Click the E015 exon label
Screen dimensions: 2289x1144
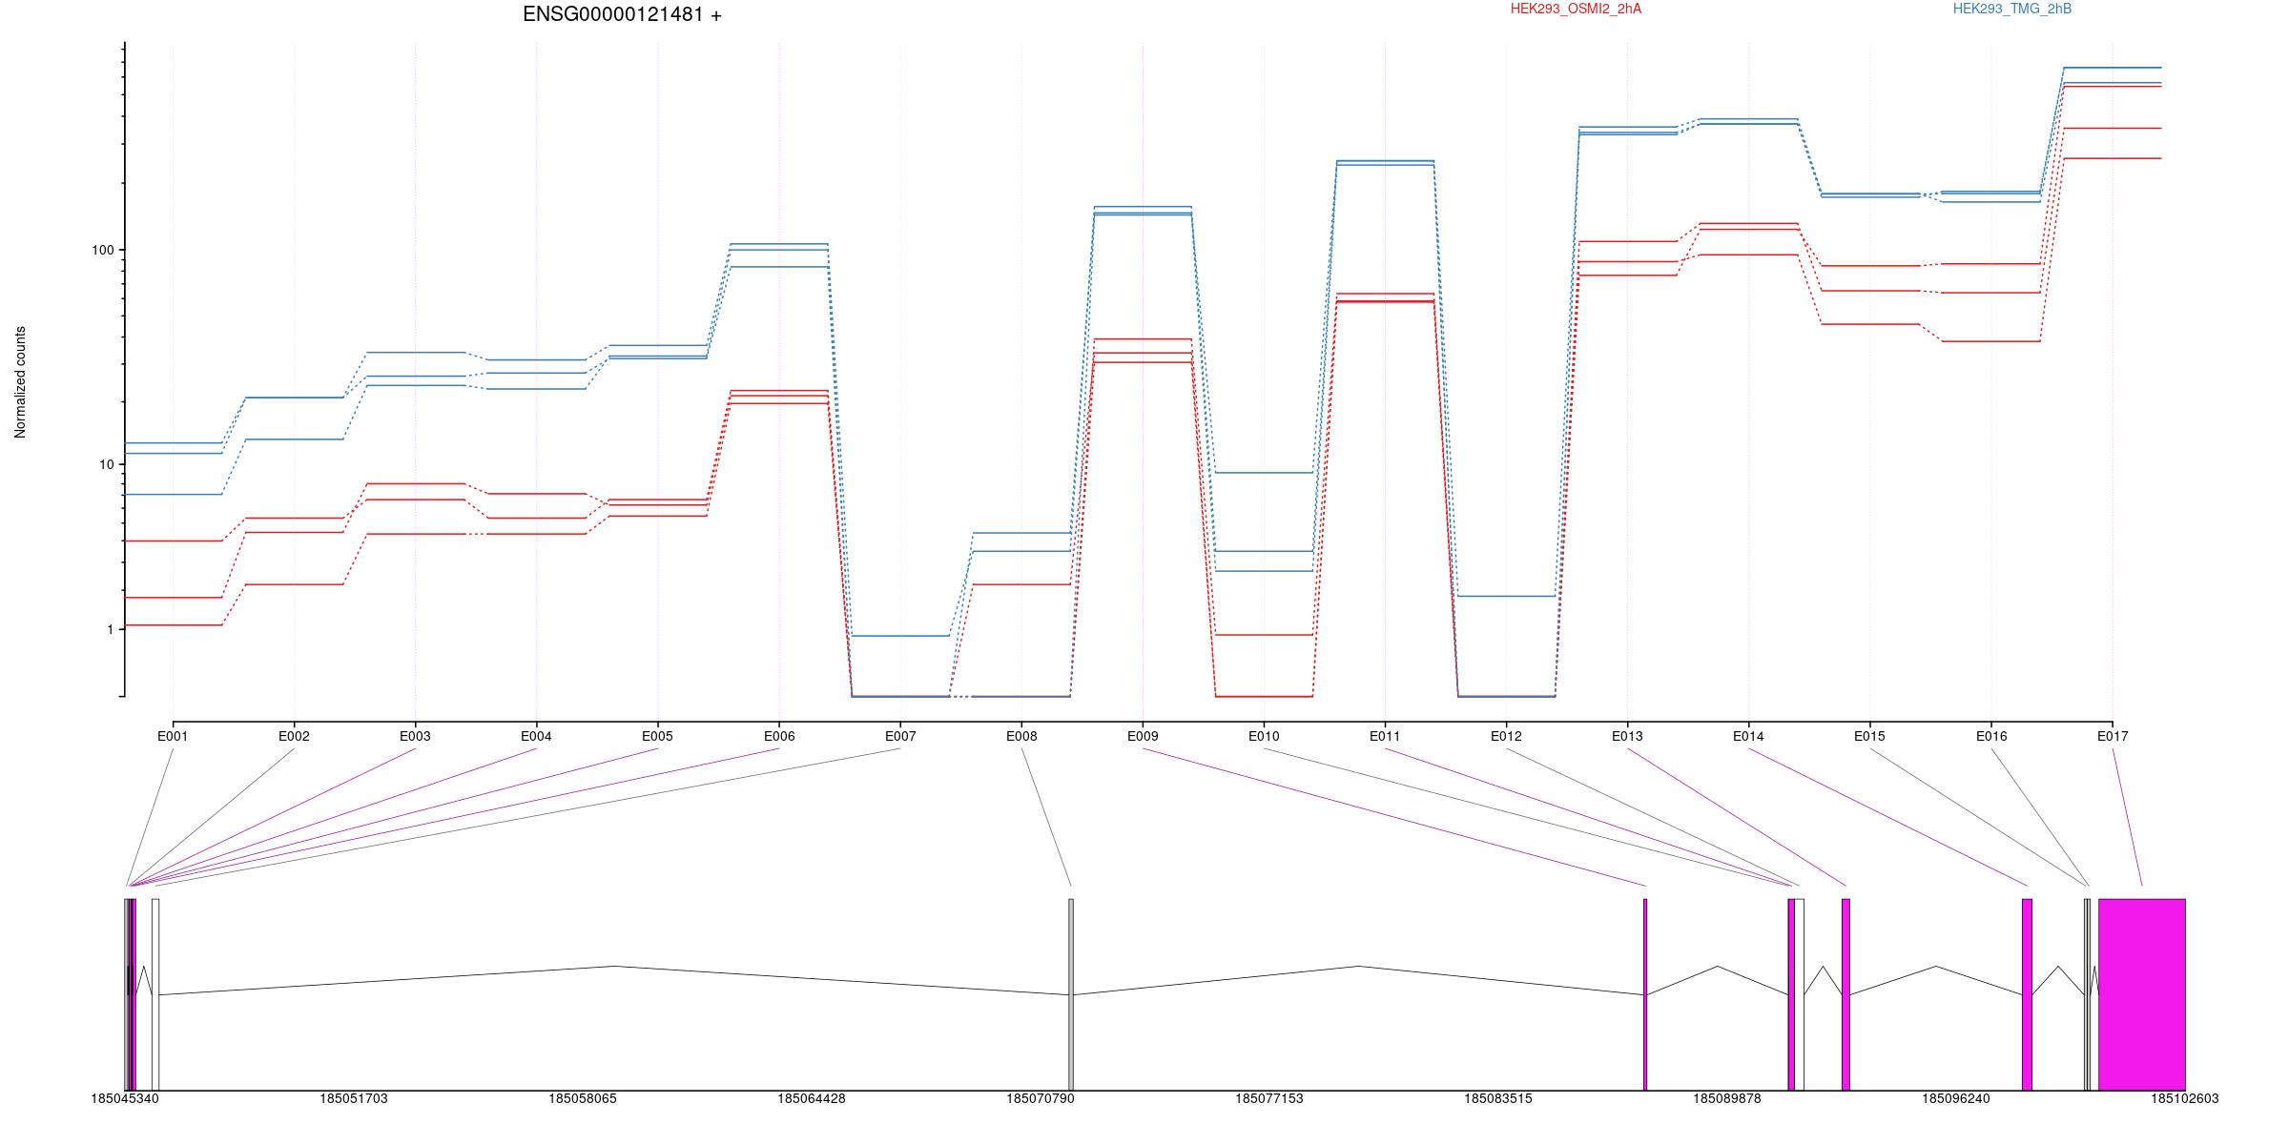coord(1869,736)
